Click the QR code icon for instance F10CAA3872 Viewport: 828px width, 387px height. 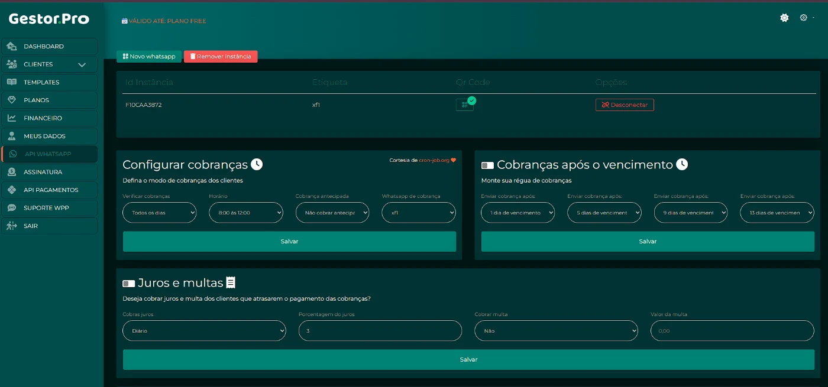click(464, 105)
